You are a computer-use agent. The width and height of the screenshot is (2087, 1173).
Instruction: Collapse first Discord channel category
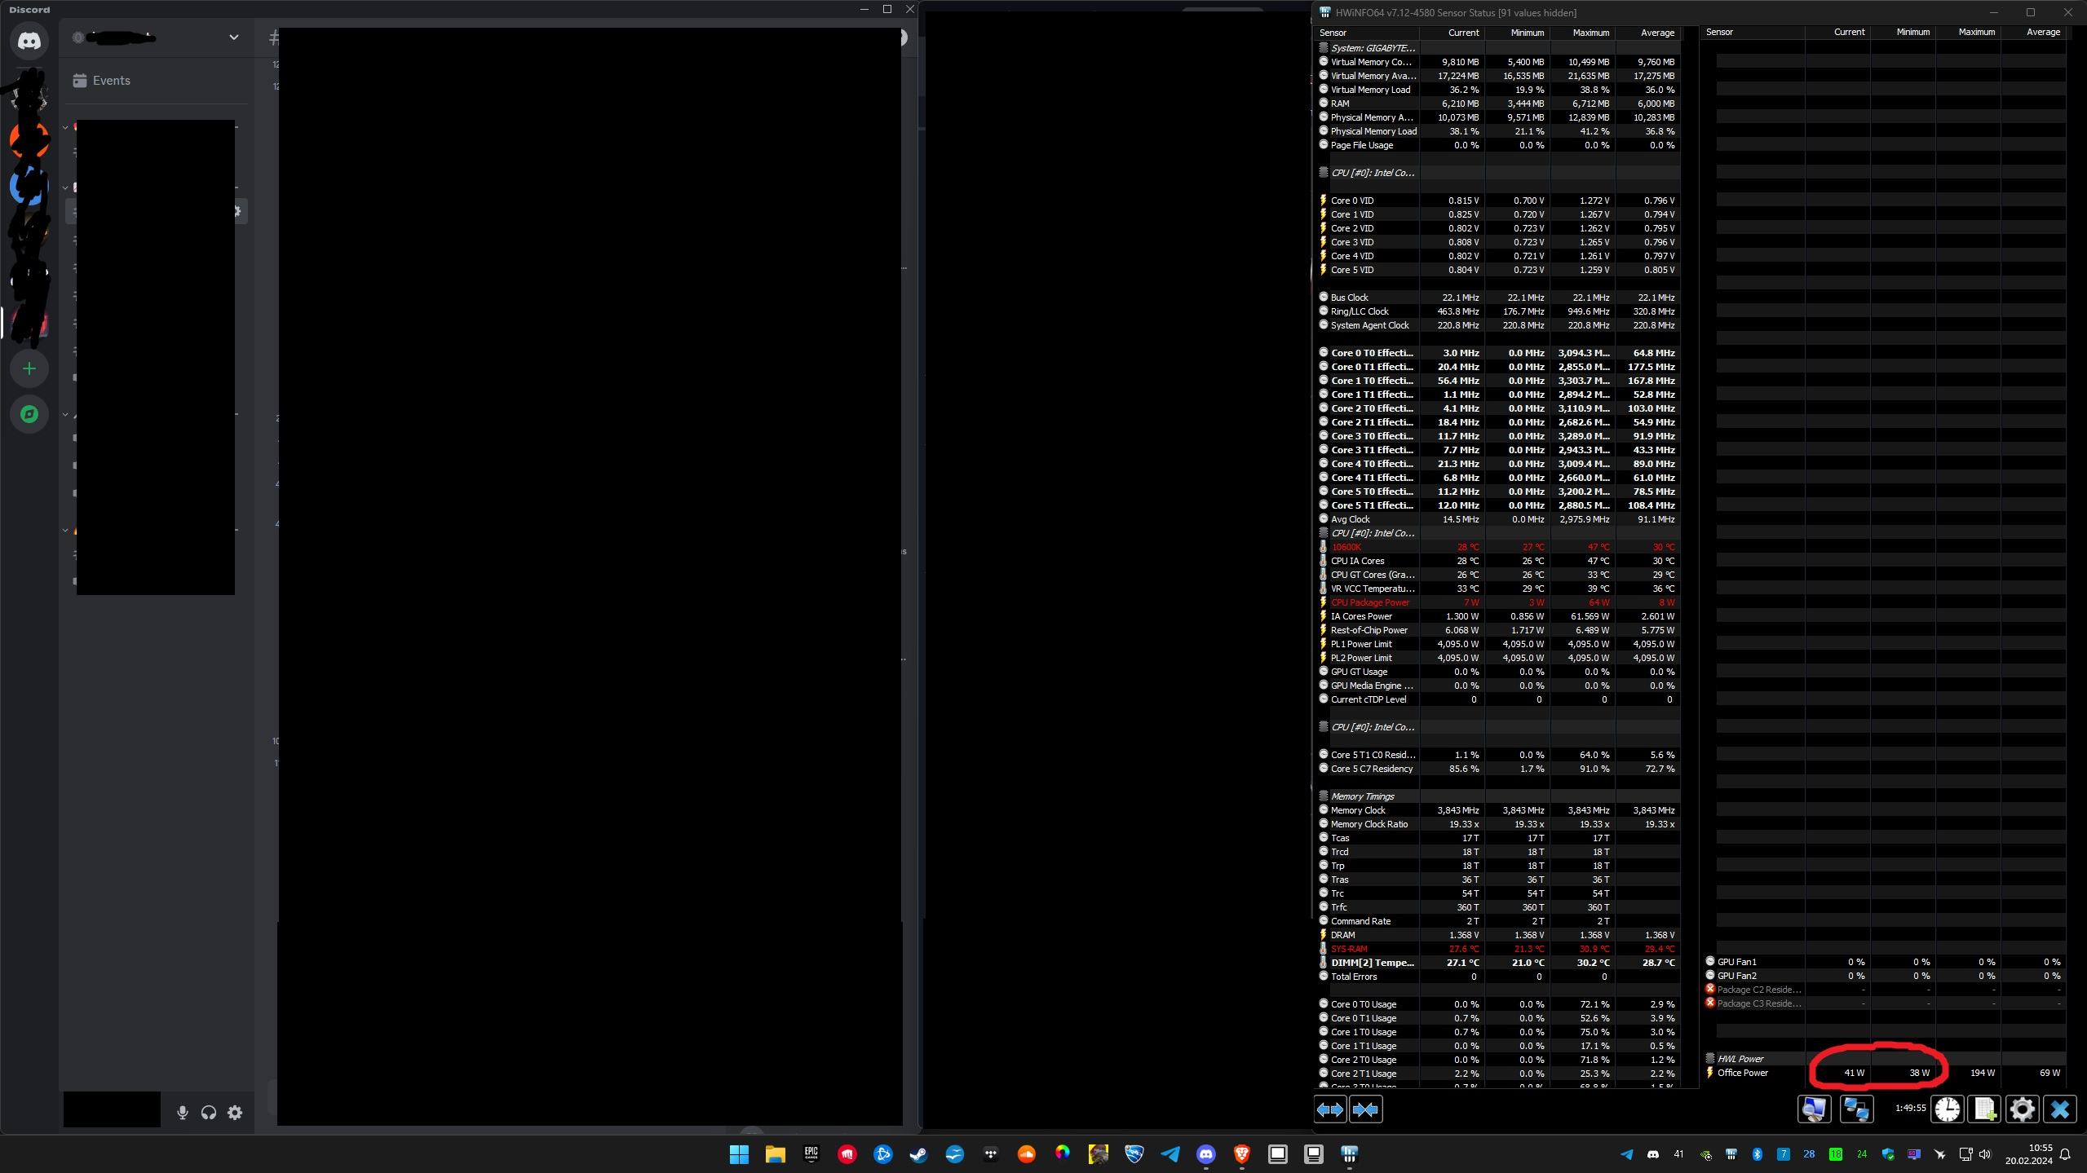tap(65, 127)
